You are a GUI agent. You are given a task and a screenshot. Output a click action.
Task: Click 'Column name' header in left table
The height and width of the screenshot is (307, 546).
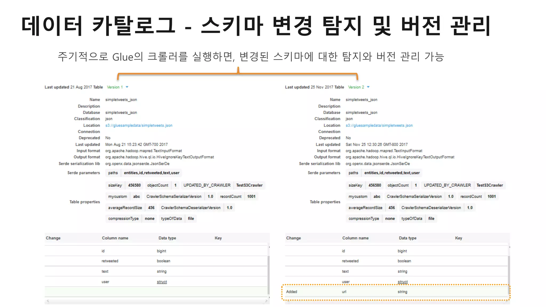click(x=115, y=238)
